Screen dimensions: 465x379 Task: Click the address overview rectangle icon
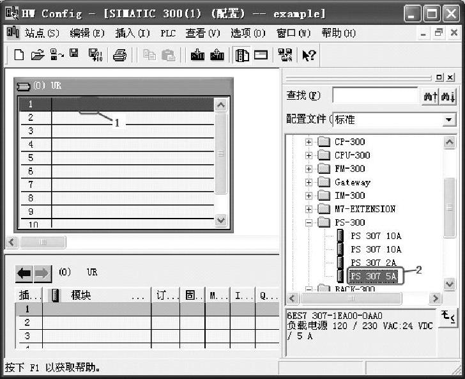pyautogui.click(x=261, y=55)
